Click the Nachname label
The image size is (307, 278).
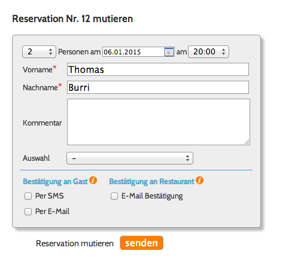[40, 88]
